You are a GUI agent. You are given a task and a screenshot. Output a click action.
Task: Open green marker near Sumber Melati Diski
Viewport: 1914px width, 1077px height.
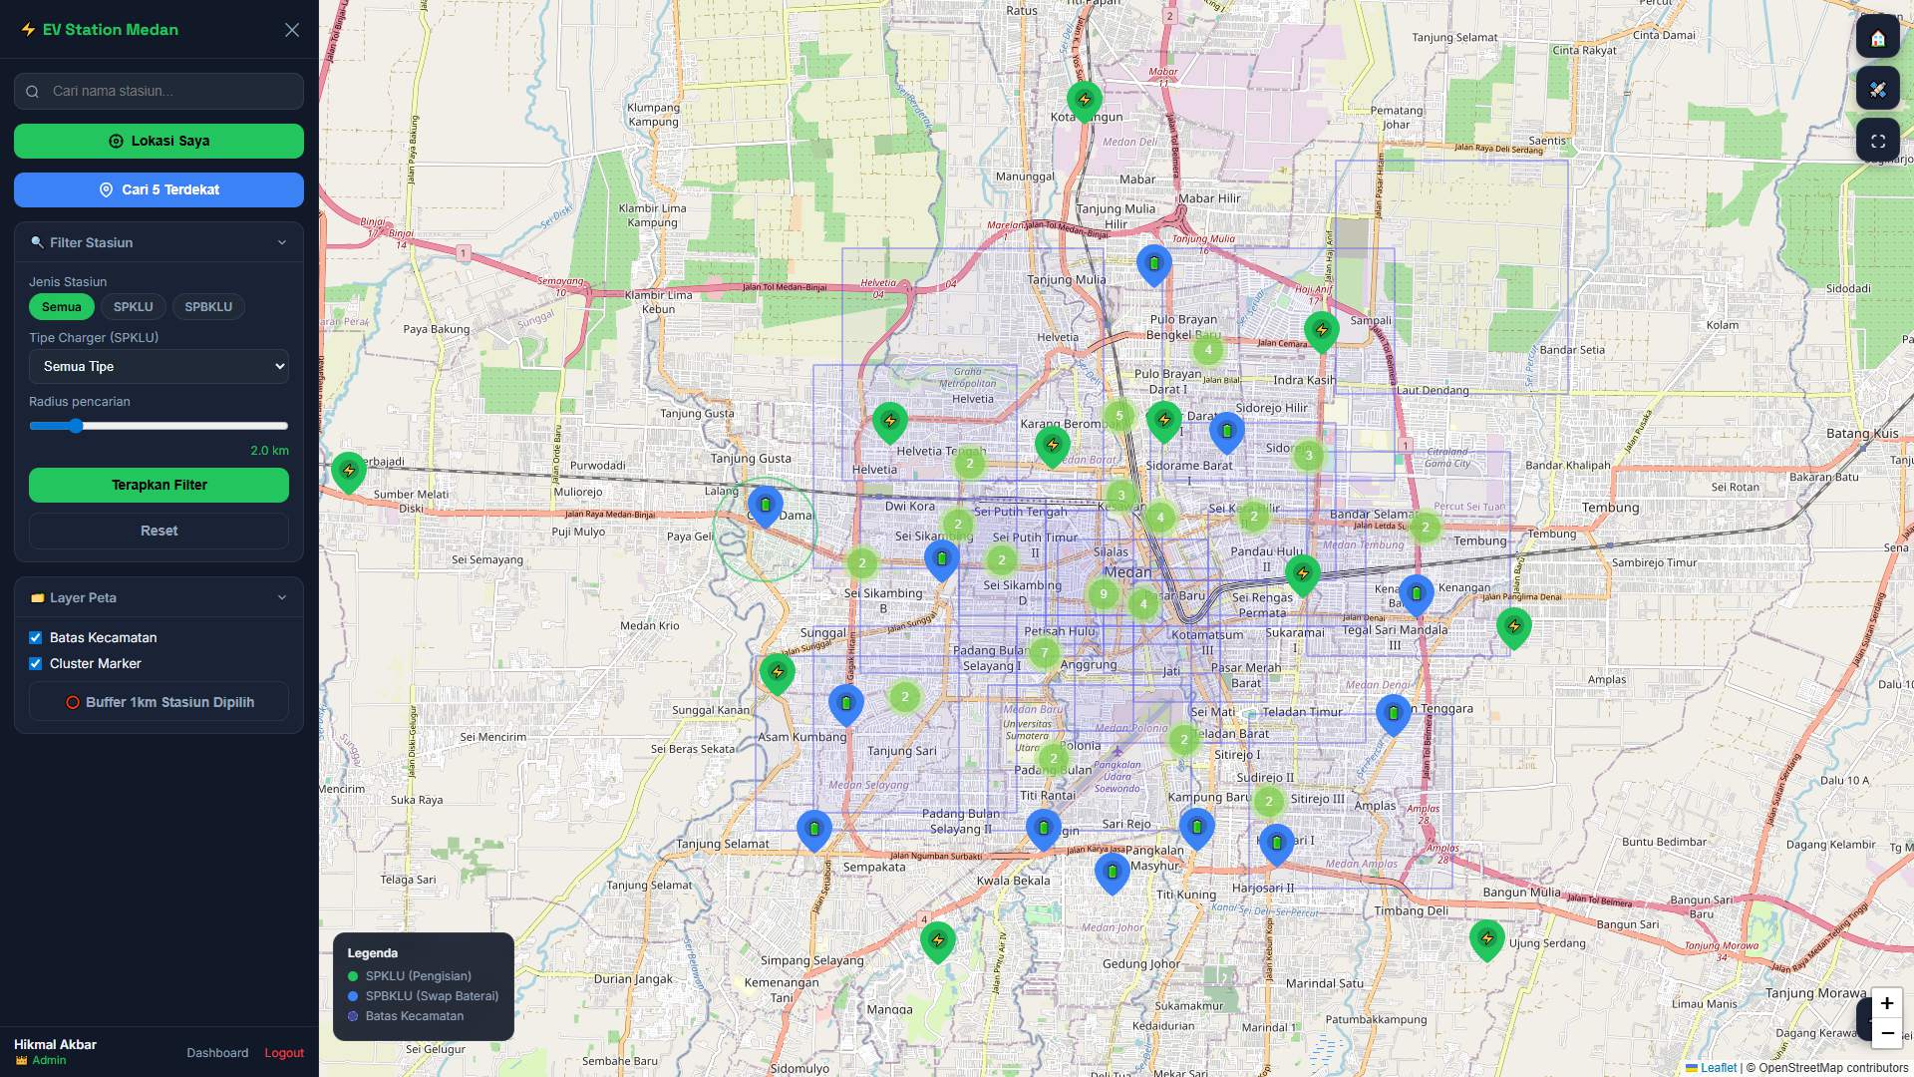point(349,472)
